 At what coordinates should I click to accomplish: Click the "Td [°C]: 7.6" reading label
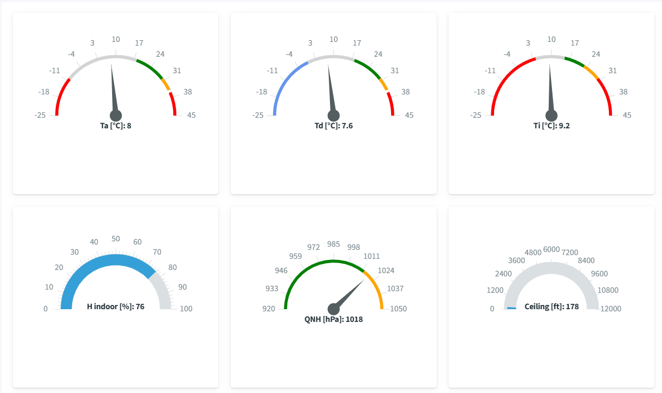(334, 126)
